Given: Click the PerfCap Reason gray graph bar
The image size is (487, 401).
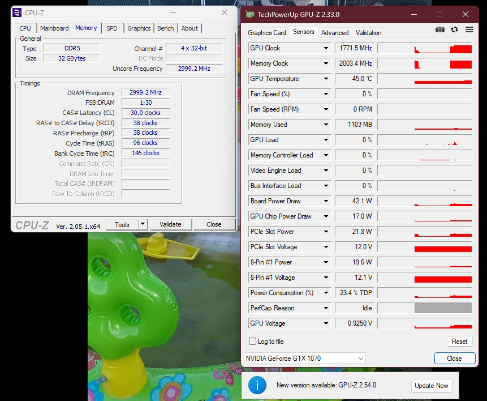Looking at the screenshot, I should point(443,308).
